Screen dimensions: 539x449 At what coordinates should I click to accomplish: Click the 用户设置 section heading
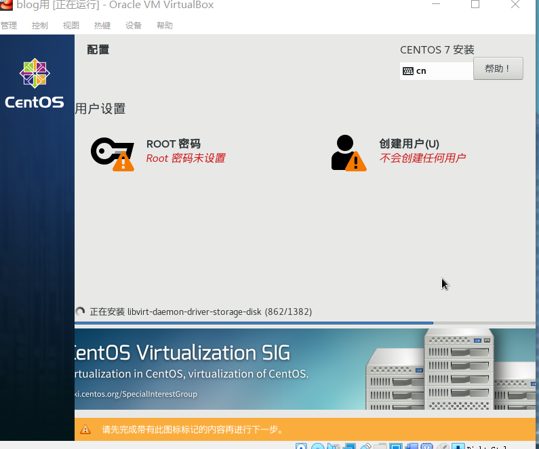tap(100, 109)
